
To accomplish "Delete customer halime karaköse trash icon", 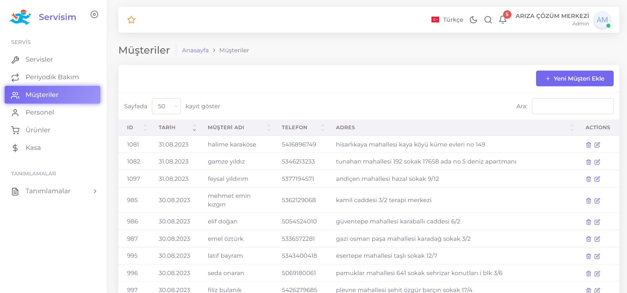I will (x=589, y=145).
